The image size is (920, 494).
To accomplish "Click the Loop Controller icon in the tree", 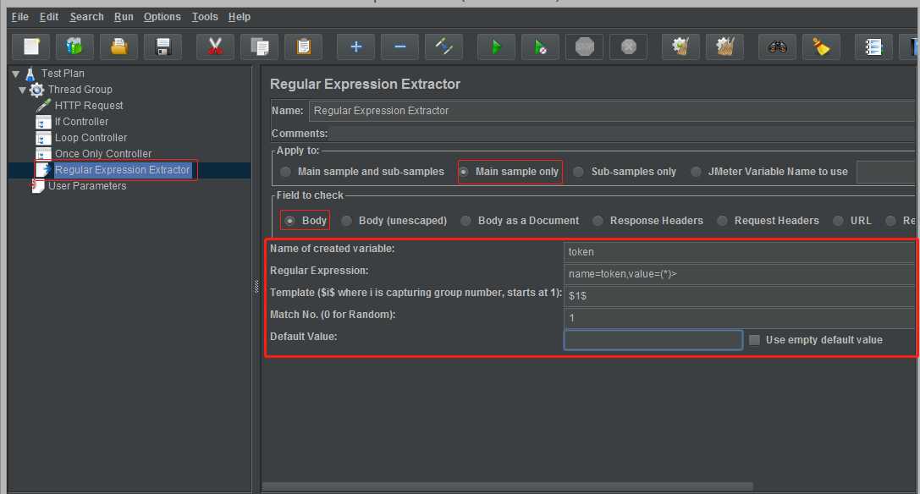I will tap(43, 138).
